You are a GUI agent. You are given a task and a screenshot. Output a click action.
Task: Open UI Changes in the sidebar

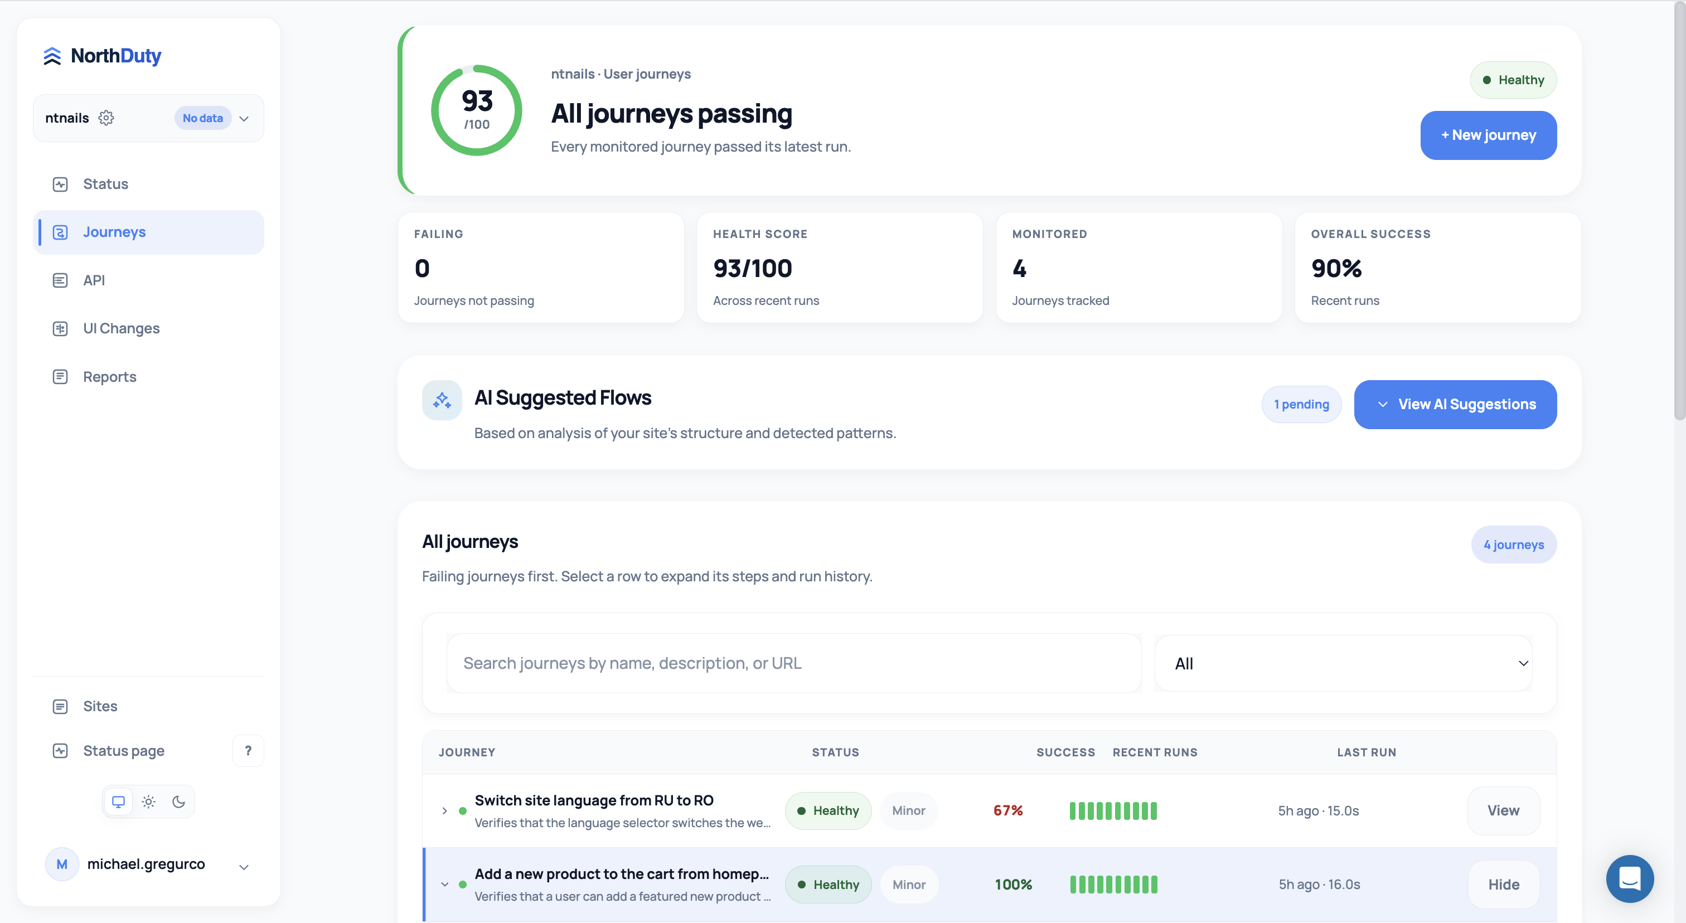tap(148, 328)
